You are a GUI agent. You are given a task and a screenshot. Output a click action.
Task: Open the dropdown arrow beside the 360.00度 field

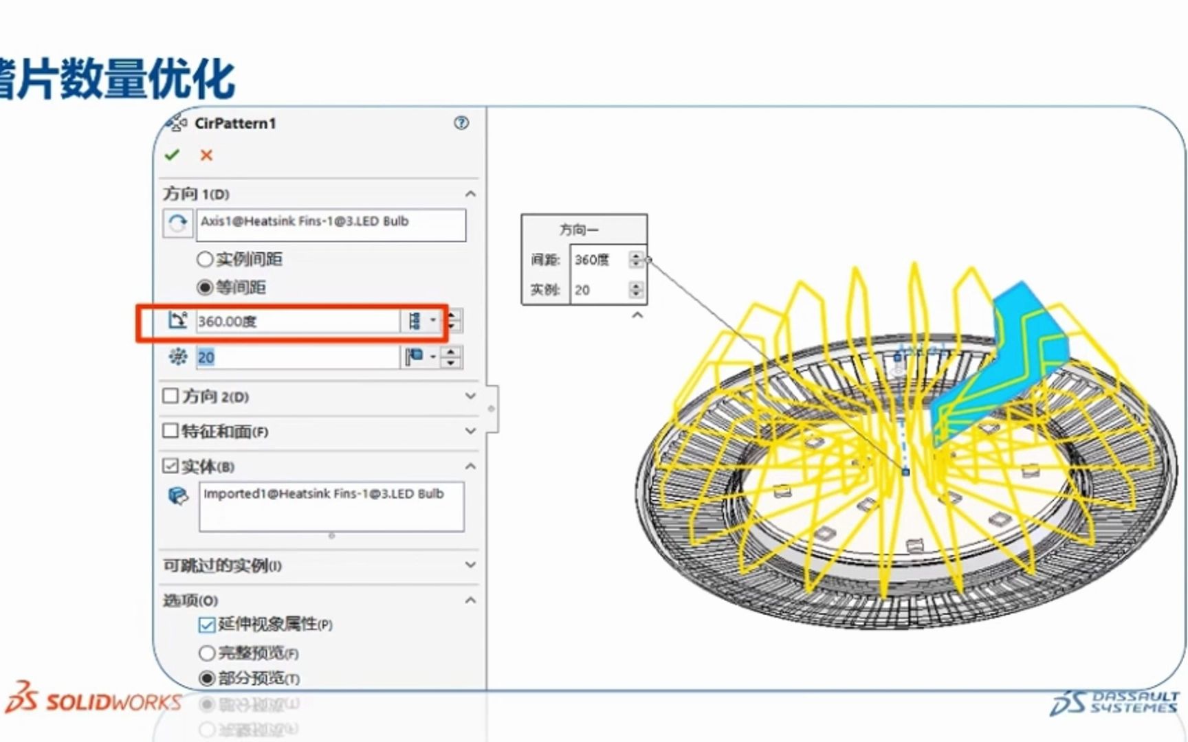point(432,320)
